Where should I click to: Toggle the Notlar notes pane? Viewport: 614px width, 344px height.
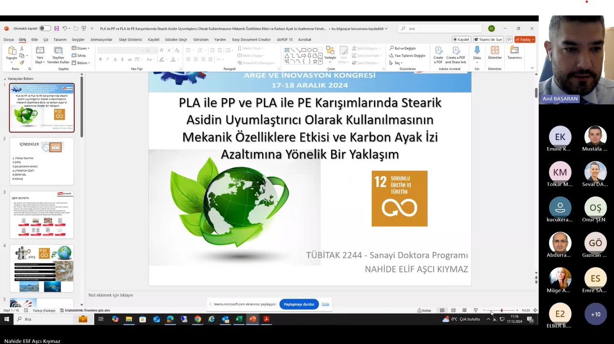pos(424,310)
